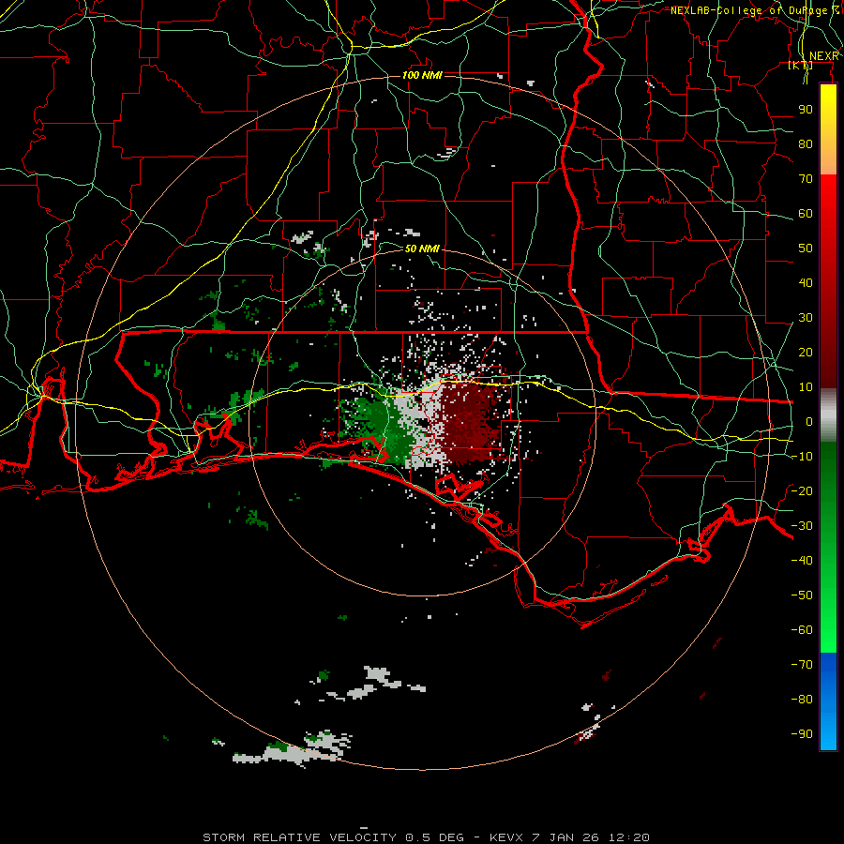Click the "50" positive velocity scale label

(806, 249)
